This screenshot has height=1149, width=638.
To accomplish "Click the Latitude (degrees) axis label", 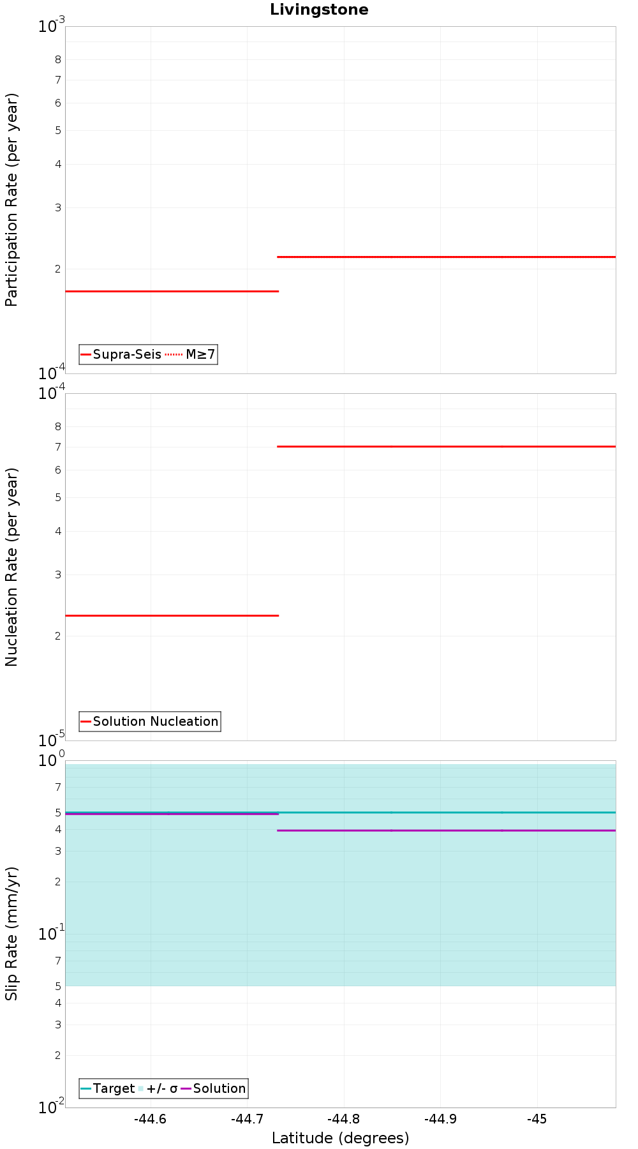I will tap(340, 1138).
